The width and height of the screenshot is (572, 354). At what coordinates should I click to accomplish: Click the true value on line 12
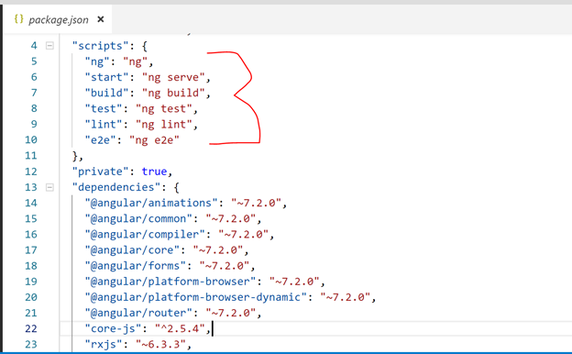coord(154,171)
